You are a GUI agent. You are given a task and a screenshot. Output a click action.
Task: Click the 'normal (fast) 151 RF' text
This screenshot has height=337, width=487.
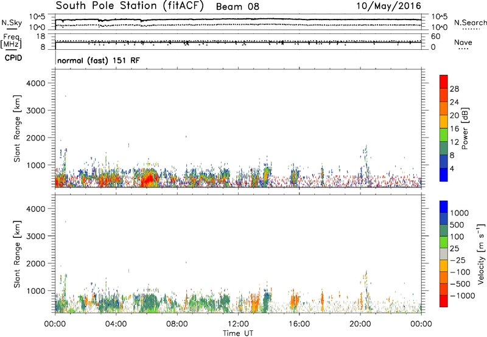click(x=99, y=60)
